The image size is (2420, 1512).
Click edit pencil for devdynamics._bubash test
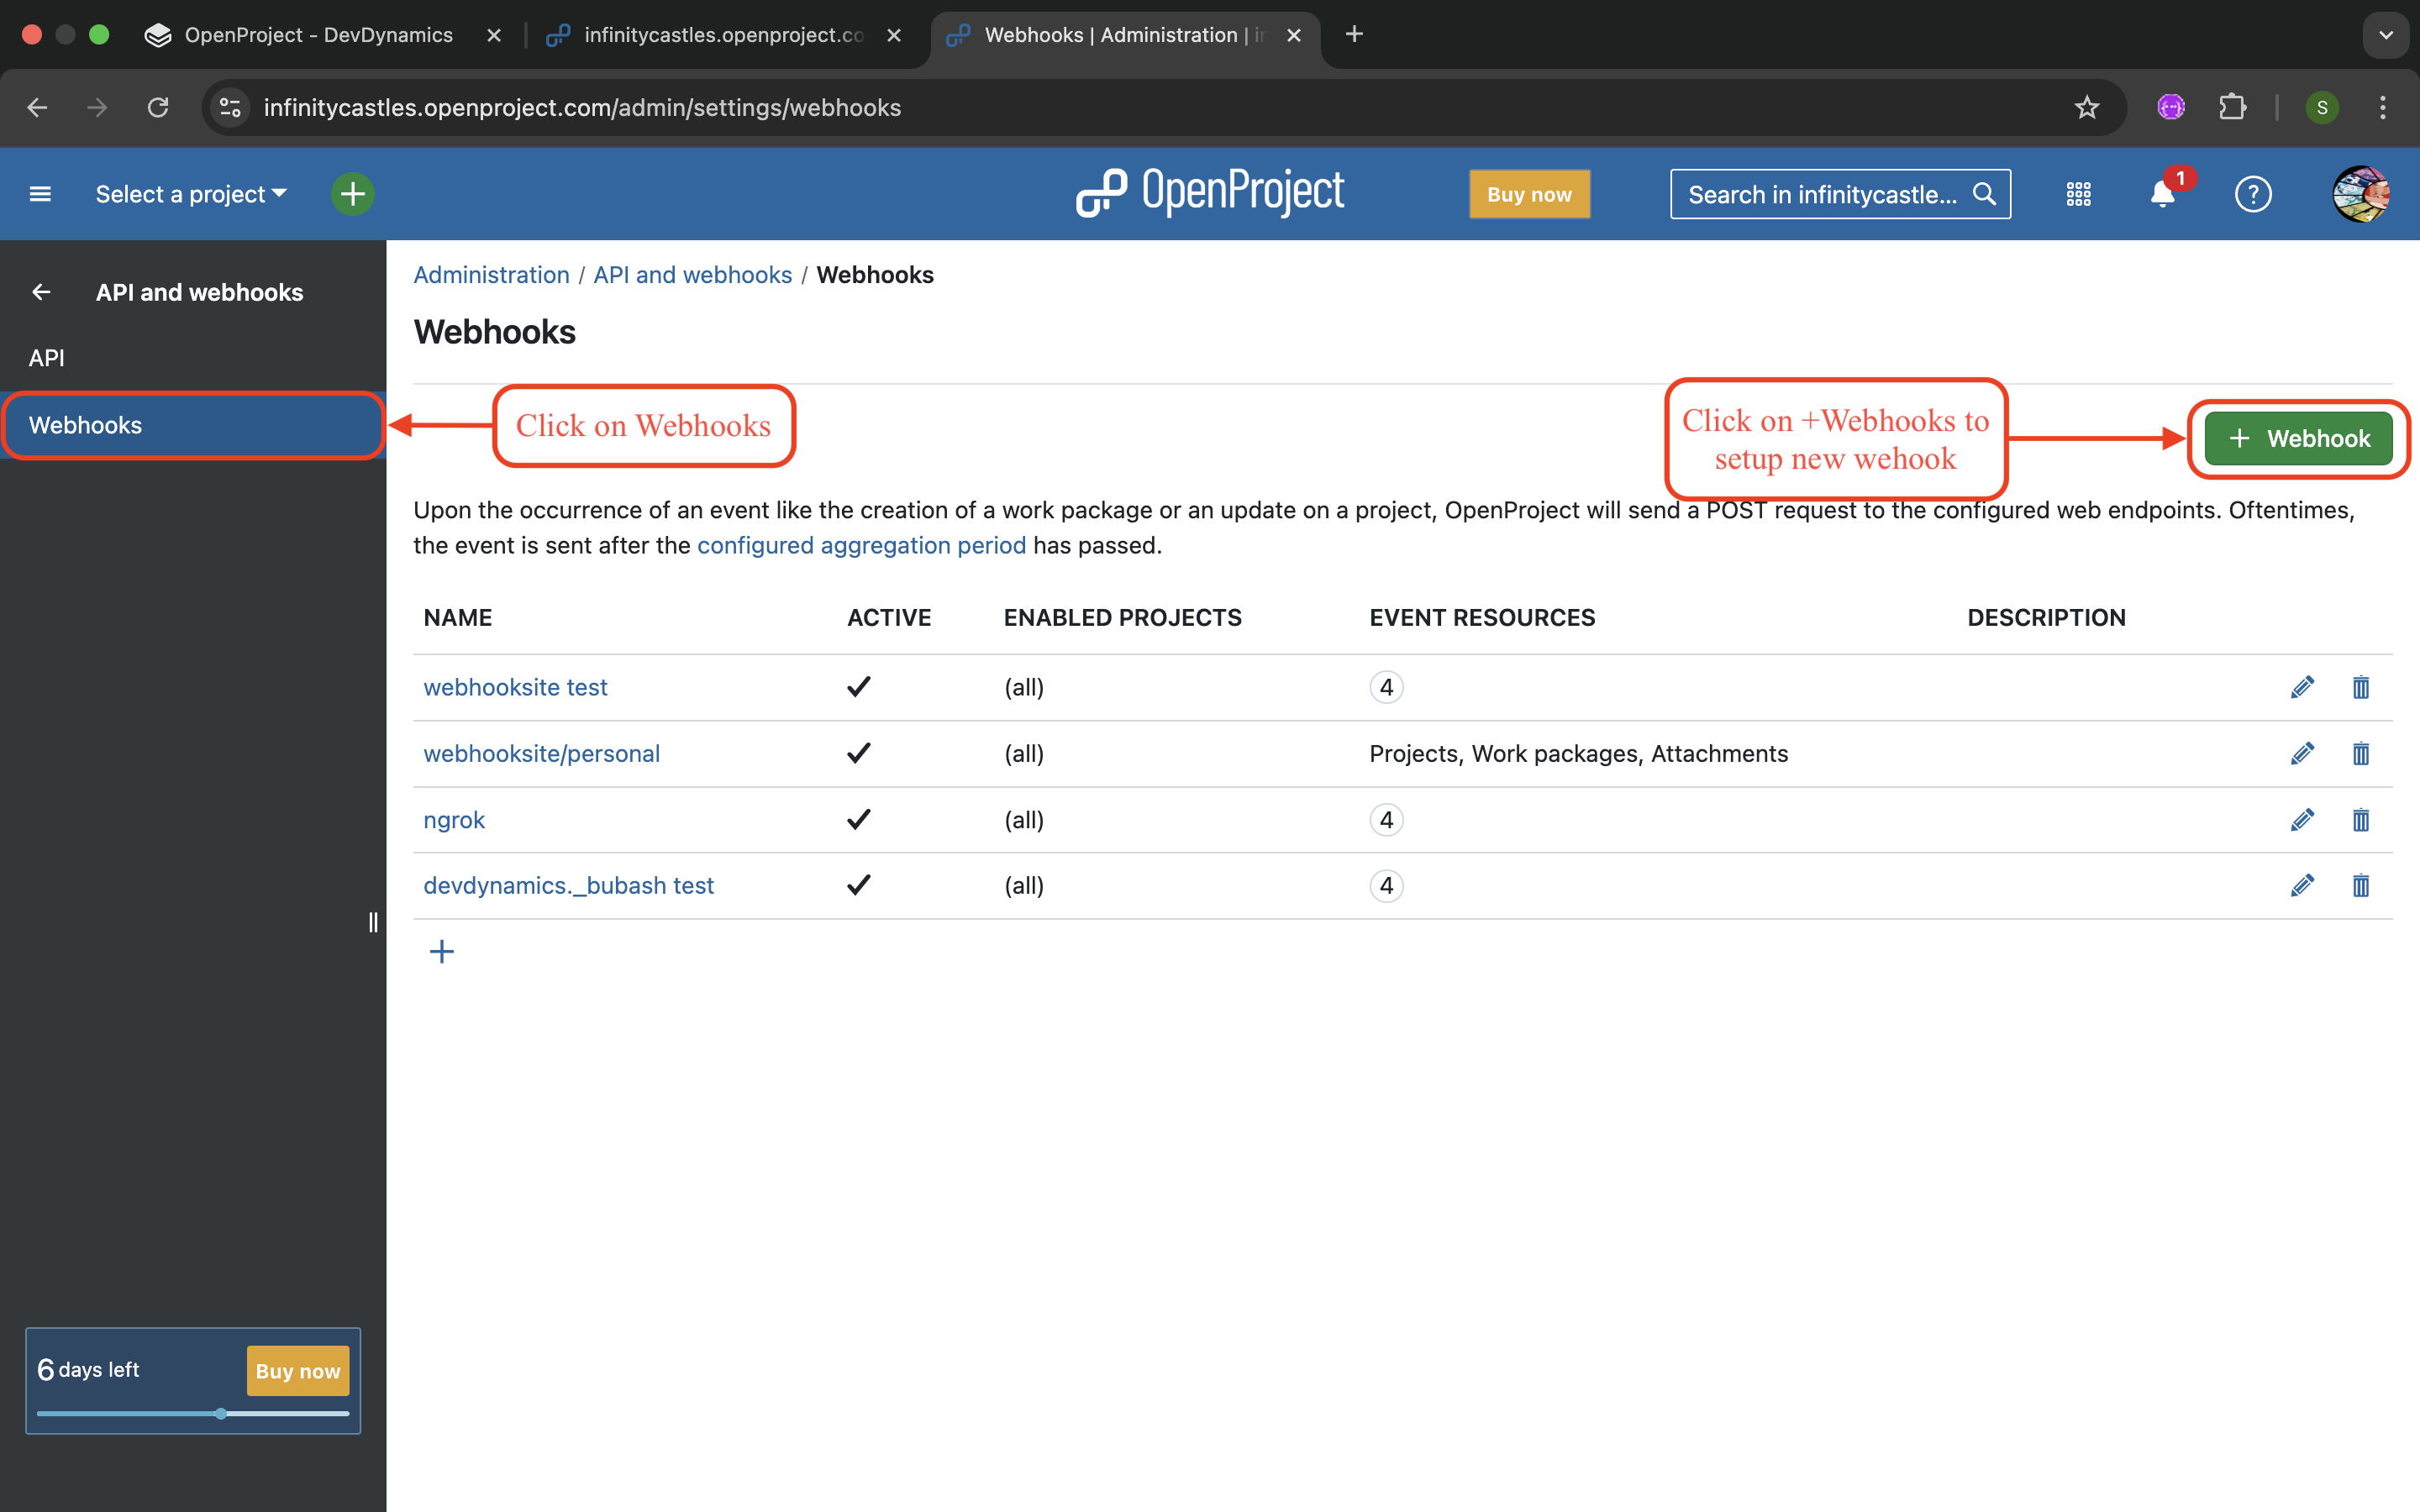pyautogui.click(x=2302, y=885)
